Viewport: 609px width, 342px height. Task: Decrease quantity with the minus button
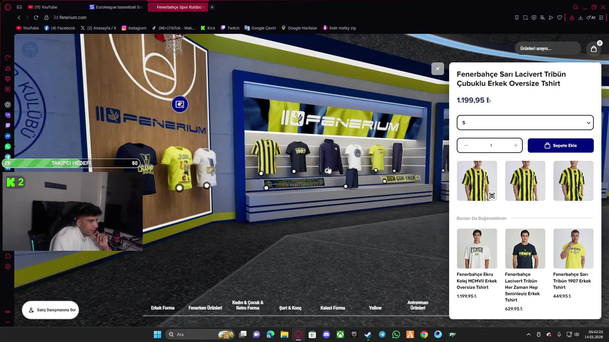(x=466, y=145)
